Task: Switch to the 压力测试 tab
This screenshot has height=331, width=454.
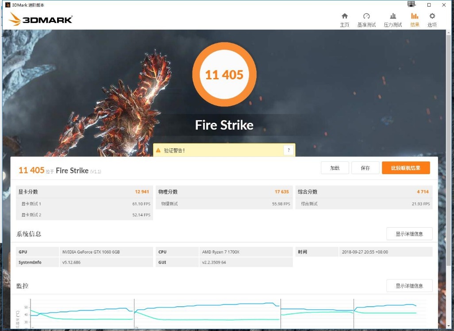Action: 393,20
